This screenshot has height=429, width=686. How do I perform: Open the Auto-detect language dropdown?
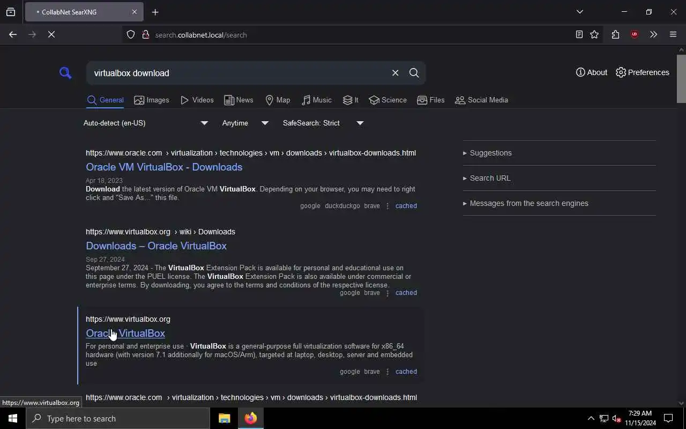pyautogui.click(x=145, y=123)
